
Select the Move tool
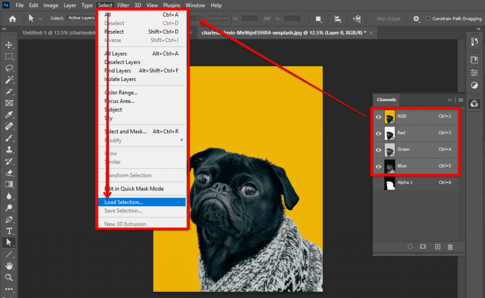(9, 45)
